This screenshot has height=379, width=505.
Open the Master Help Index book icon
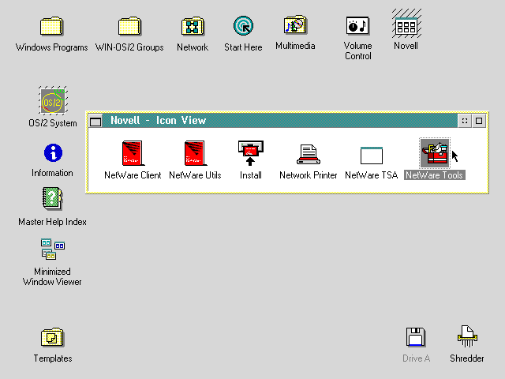tap(53, 198)
